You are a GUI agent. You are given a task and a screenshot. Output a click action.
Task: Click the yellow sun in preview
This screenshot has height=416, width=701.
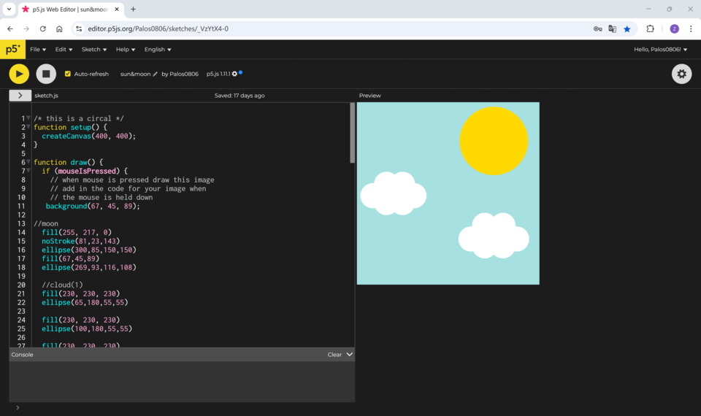pos(493,141)
